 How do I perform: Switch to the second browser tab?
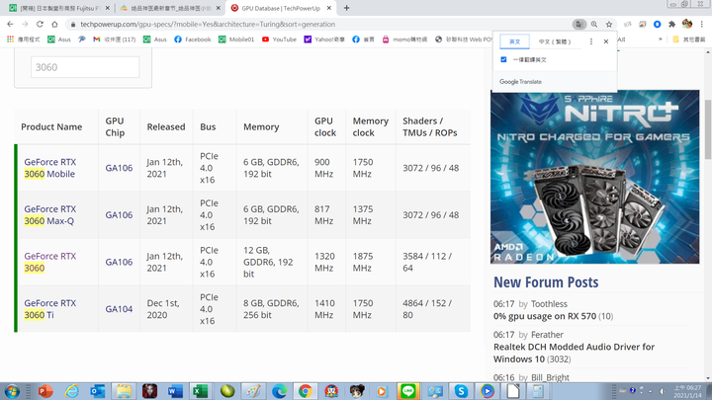(x=170, y=8)
